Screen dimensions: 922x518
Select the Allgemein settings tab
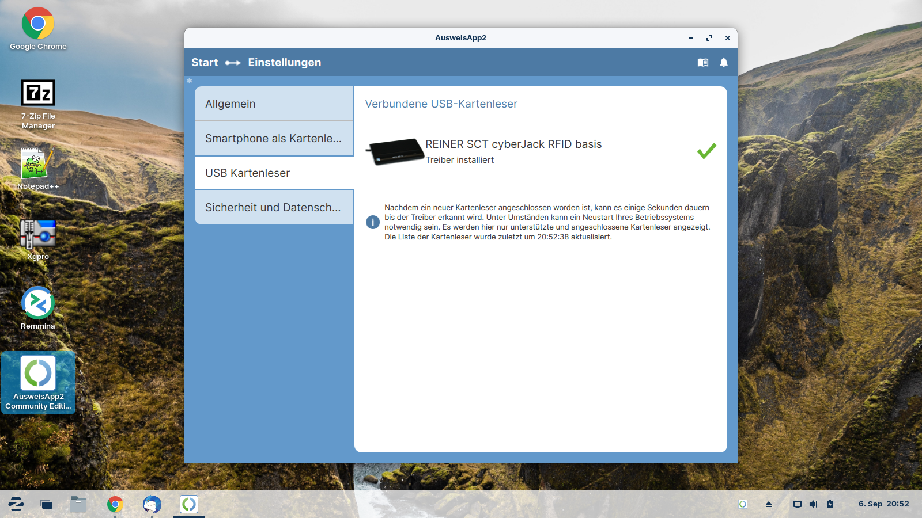(274, 104)
